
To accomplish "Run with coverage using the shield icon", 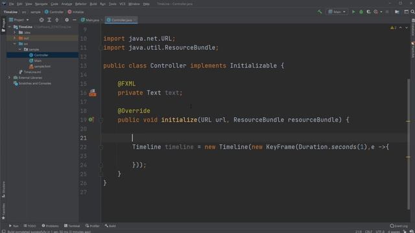I will click(368, 12).
